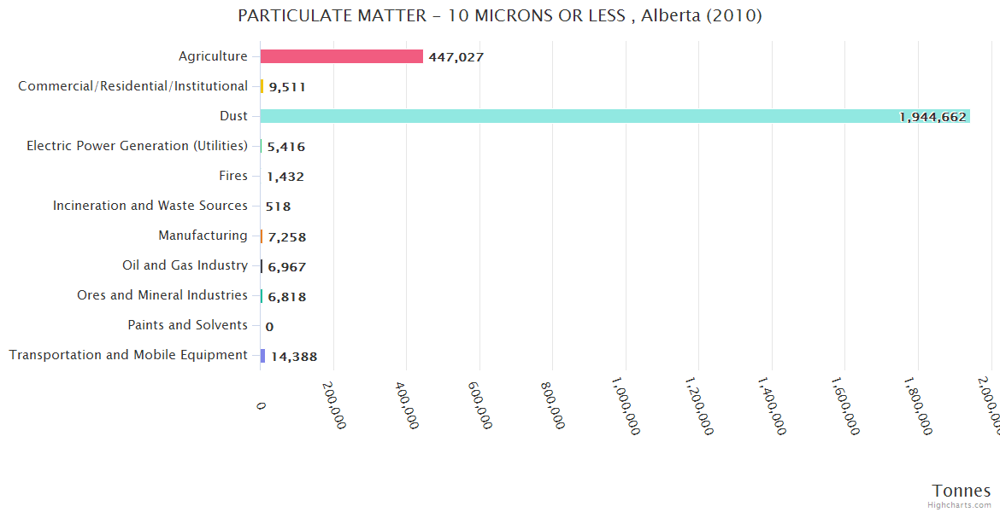Screen dimensions: 1000x512
Task: Click the Agriculture category label
Action: pos(213,56)
